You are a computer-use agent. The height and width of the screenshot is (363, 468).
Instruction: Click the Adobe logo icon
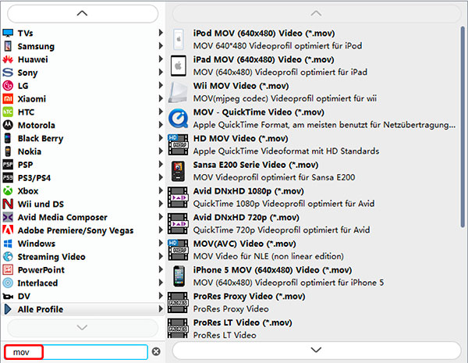8,230
